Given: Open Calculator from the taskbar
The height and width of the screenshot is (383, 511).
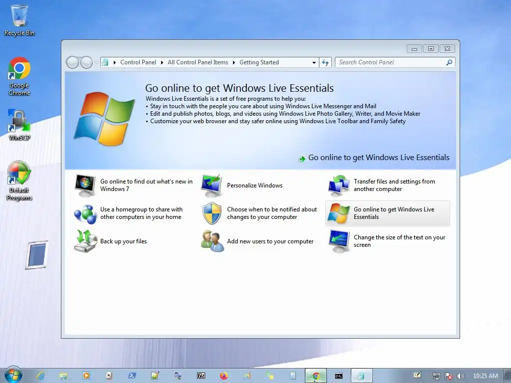Looking at the screenshot, I should (292, 376).
